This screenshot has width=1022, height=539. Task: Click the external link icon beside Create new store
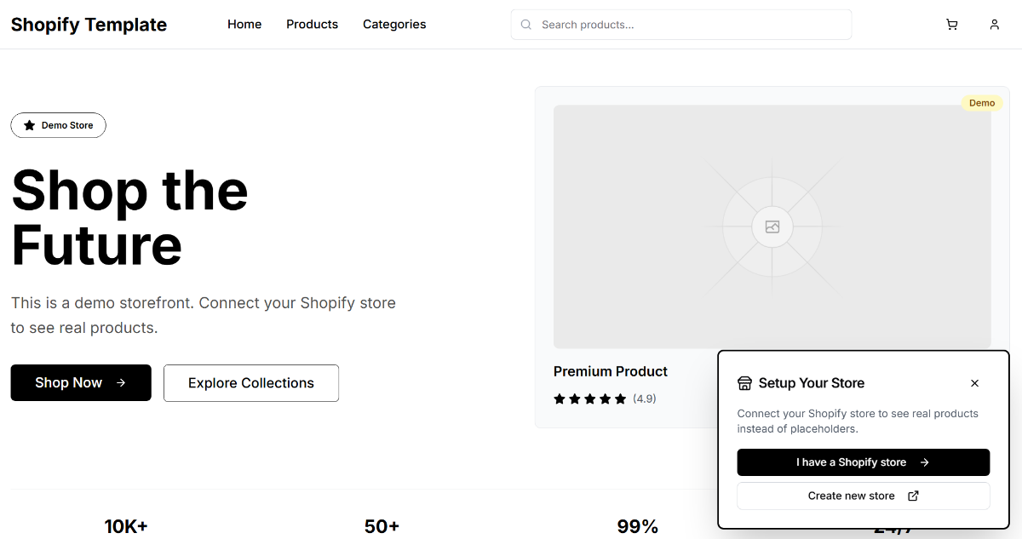click(x=912, y=496)
